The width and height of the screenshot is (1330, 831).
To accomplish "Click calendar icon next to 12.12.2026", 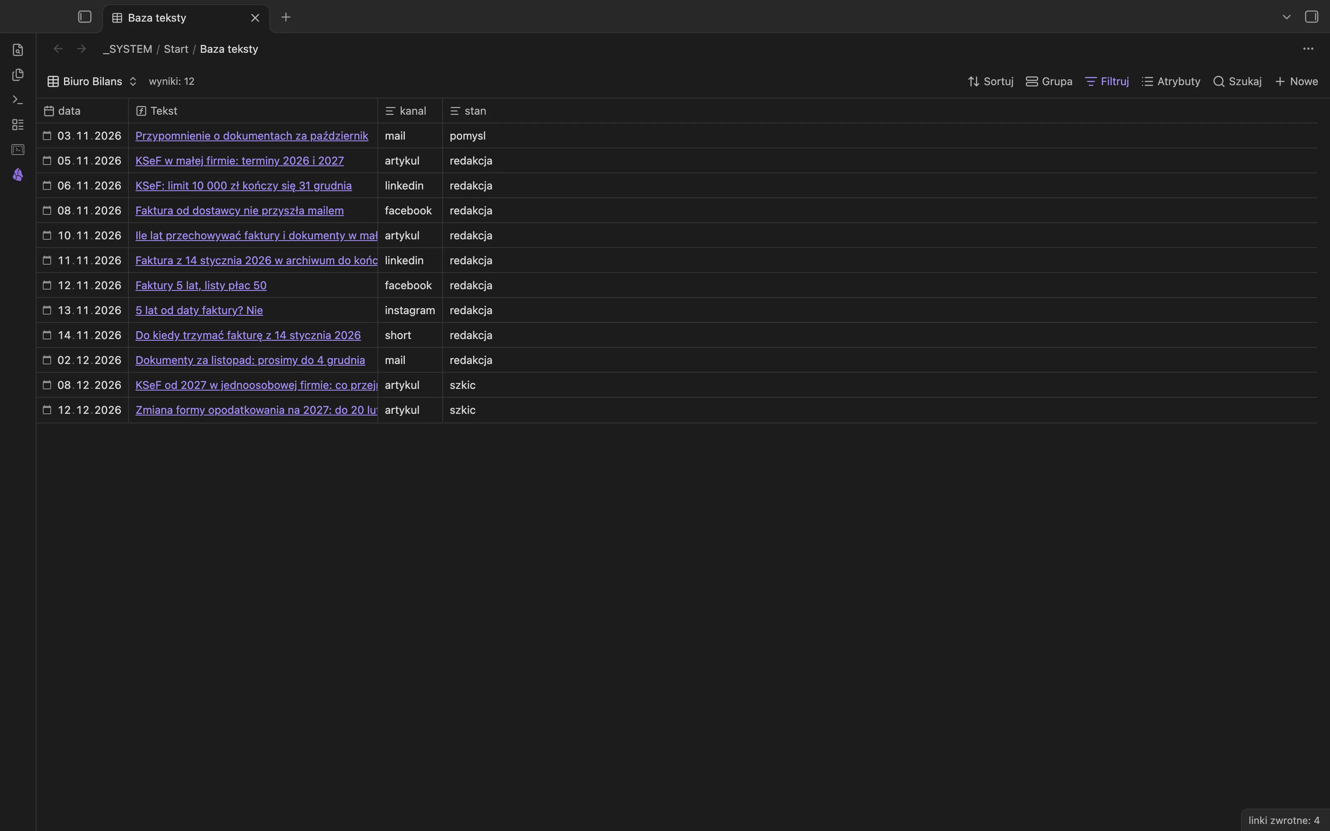I will click(x=47, y=409).
